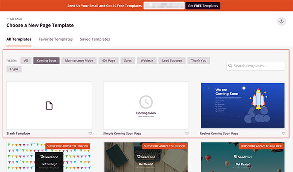Image resolution: width=293 pixels, height=172 pixels.
Task: Click the Blank Template label
Action: point(18,134)
